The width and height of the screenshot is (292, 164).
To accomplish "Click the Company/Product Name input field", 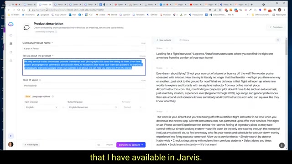I will [84, 49].
